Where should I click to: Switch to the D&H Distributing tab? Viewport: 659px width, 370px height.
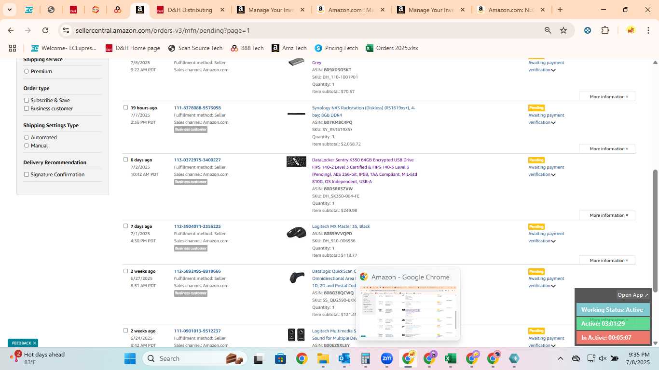[191, 10]
